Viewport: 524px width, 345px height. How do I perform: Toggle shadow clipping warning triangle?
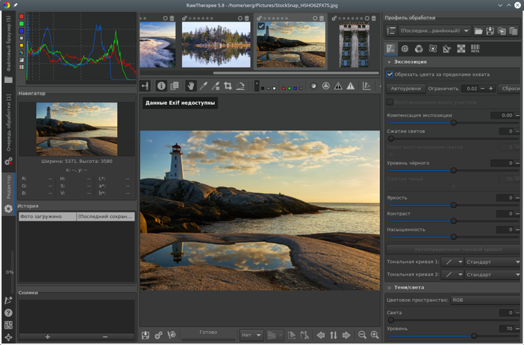click(x=338, y=86)
